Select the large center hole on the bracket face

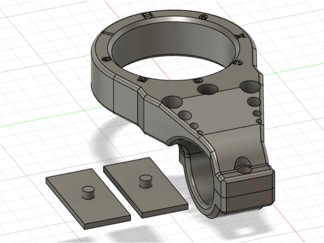click(207, 90)
